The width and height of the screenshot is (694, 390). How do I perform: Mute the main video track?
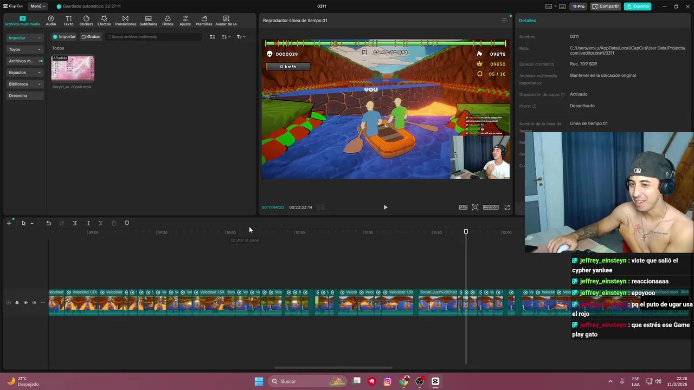point(34,303)
